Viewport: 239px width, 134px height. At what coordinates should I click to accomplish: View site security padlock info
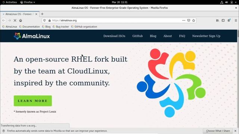[x=50, y=20]
